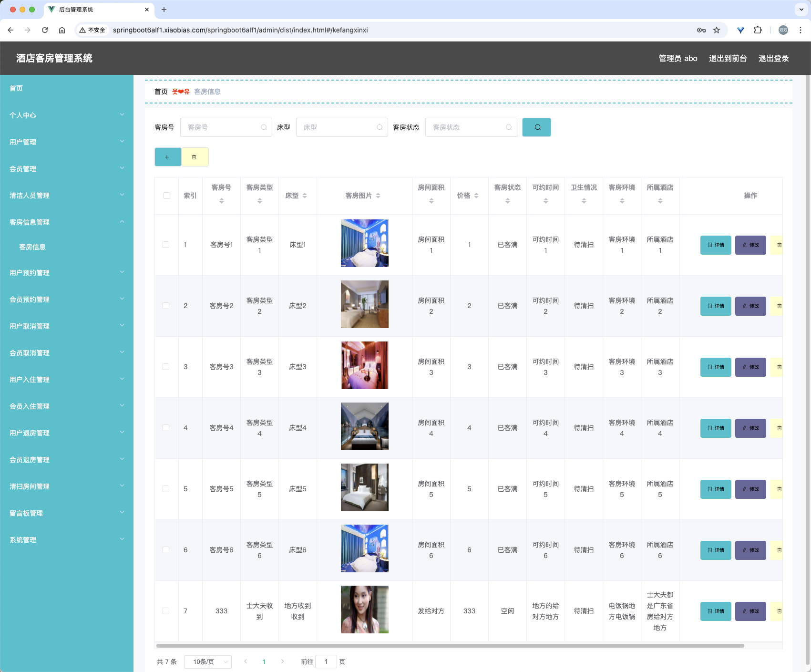This screenshot has width=811, height=672.
Task: Sort by 客房图片 column sort arrows
Action: point(378,196)
